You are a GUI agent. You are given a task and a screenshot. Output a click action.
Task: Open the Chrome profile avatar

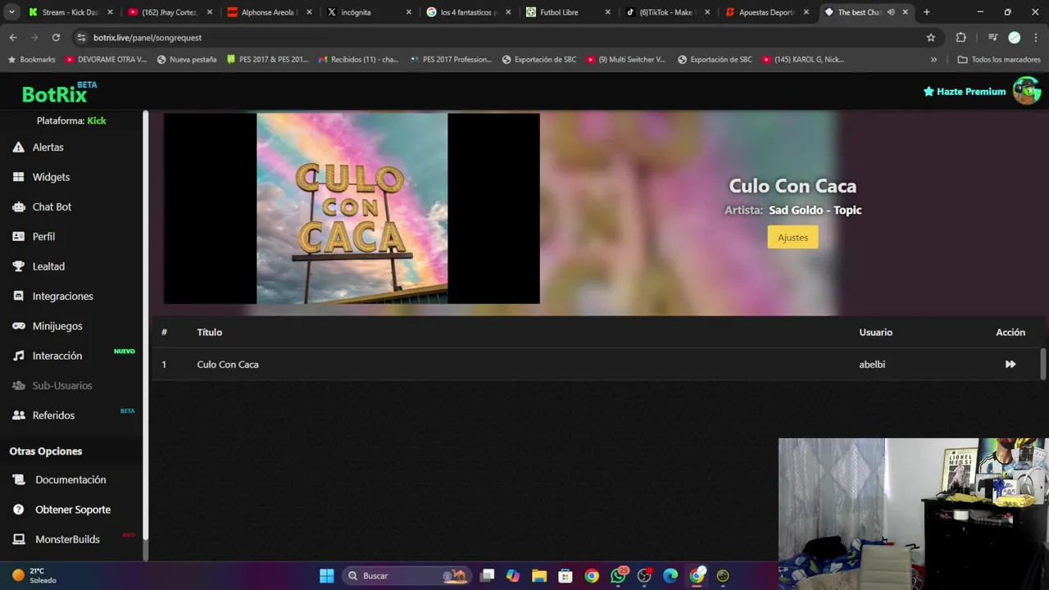pos(1015,38)
